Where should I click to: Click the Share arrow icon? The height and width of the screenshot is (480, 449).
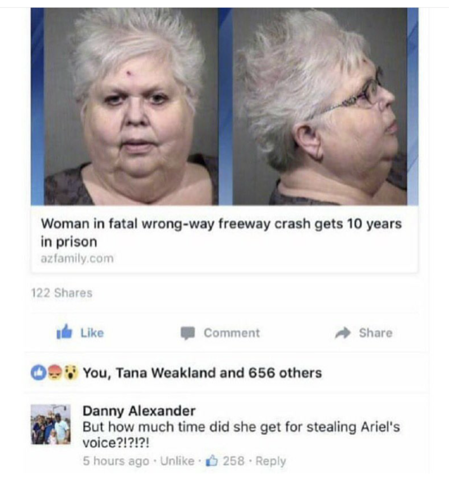point(343,333)
